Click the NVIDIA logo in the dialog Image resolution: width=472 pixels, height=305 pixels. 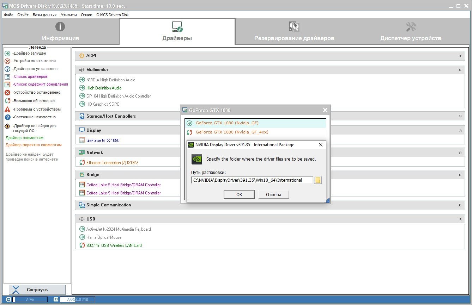pos(197,159)
